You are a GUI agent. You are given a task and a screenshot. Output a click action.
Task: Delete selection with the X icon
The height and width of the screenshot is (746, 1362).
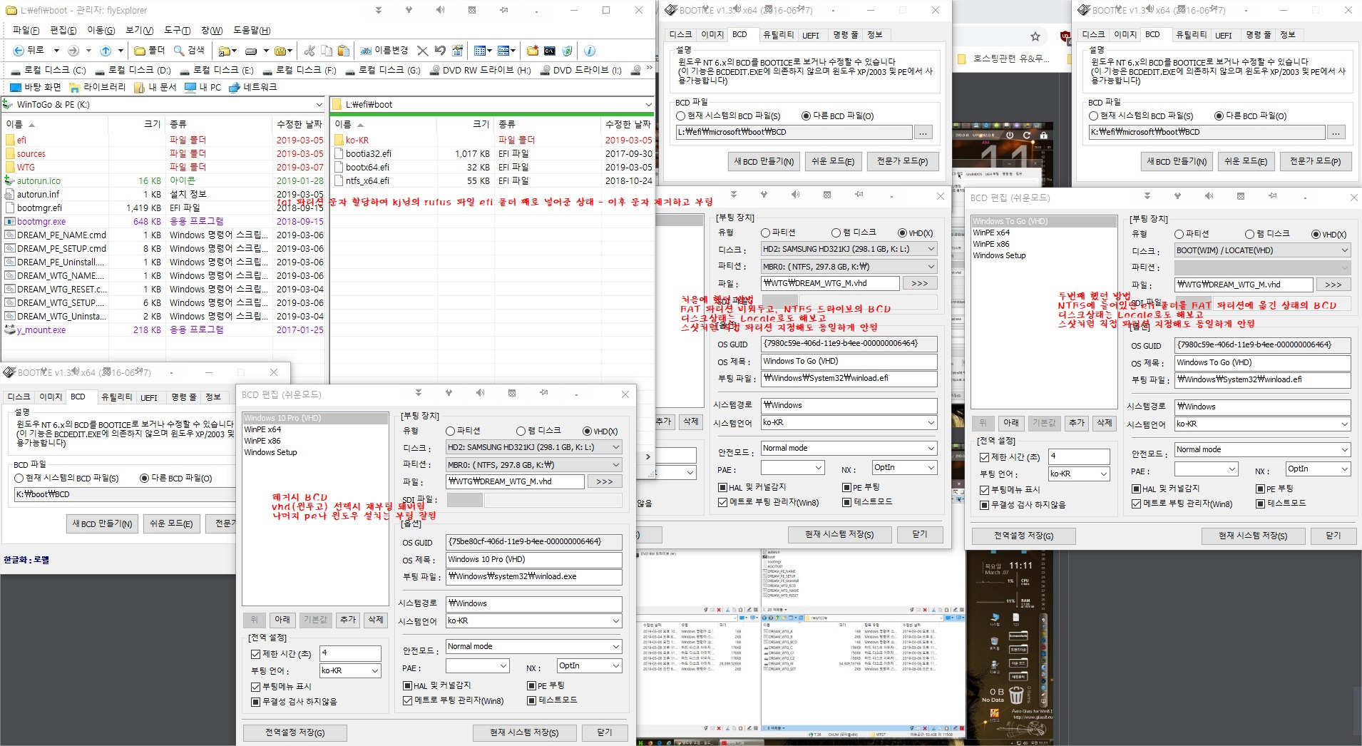click(423, 51)
